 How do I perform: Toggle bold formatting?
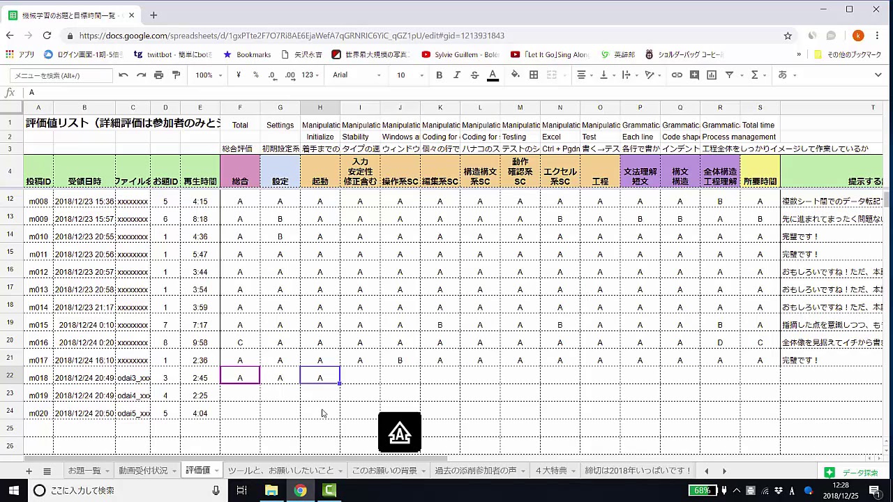click(x=439, y=75)
